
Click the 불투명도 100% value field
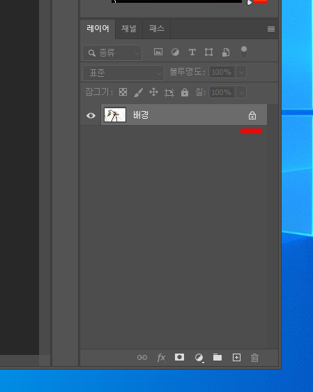point(222,72)
